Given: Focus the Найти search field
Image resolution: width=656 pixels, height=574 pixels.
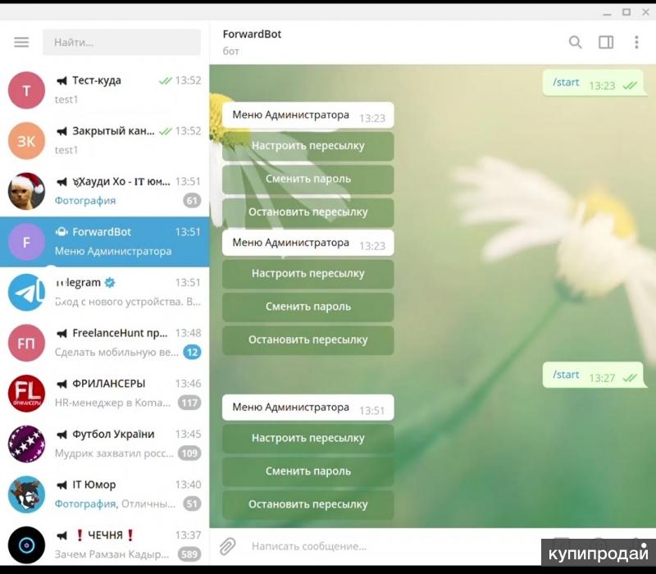Looking at the screenshot, I should [x=121, y=42].
